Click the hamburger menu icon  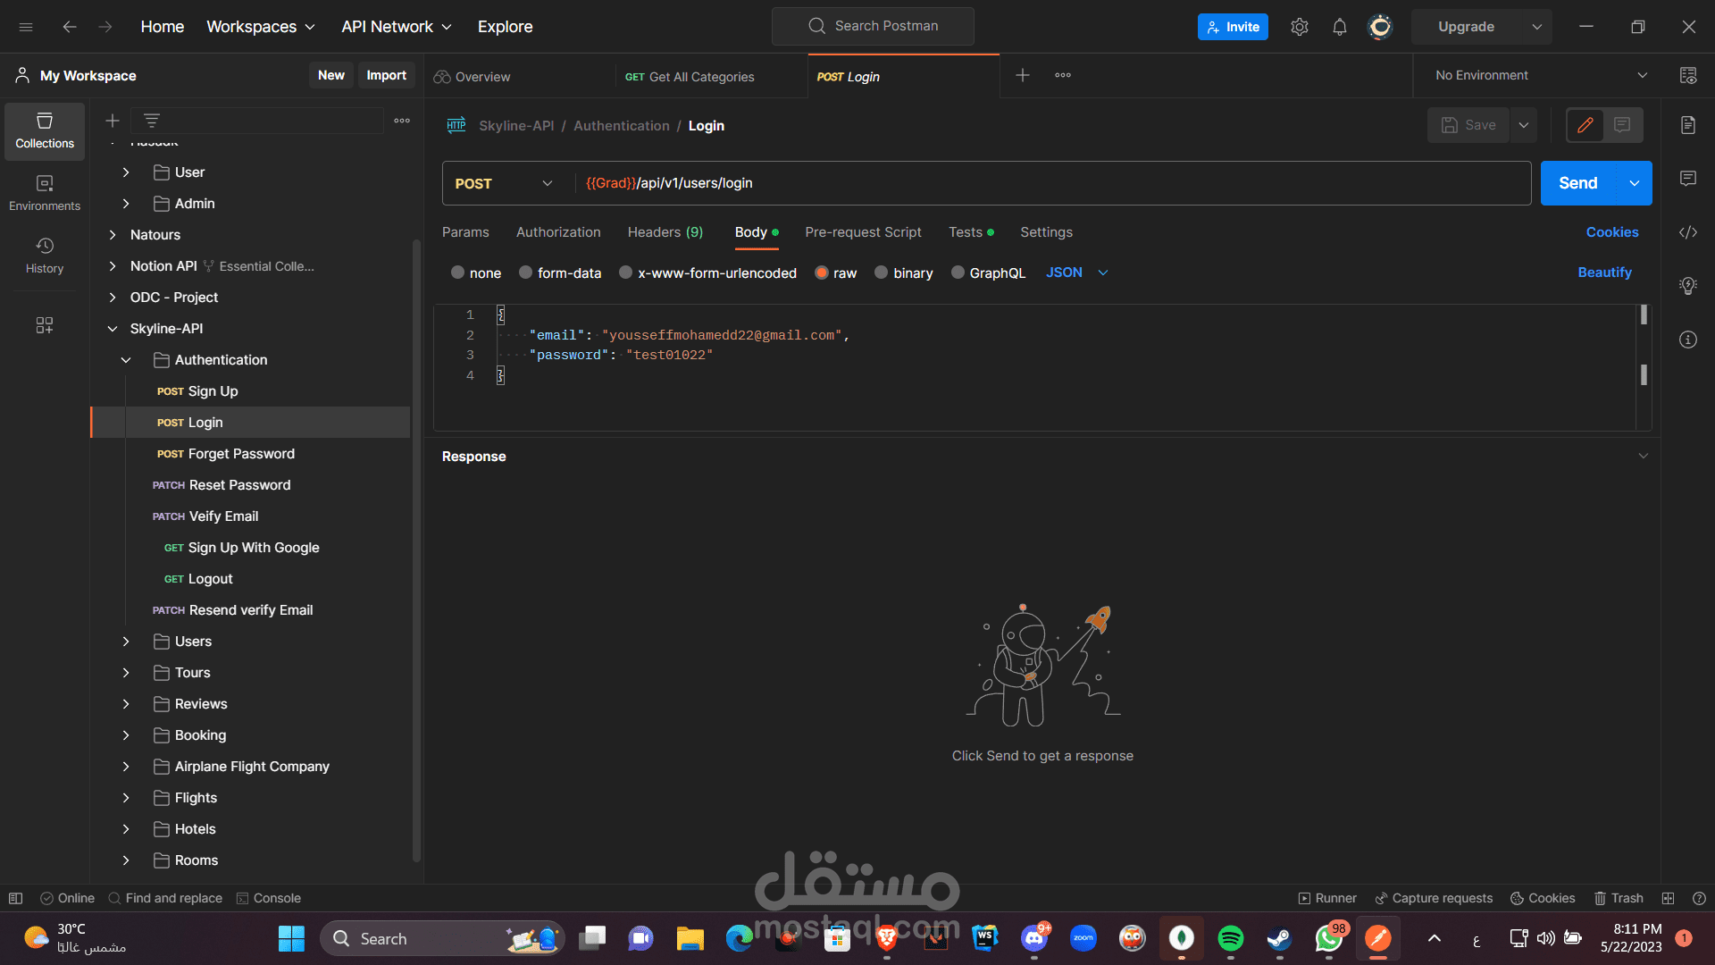[x=26, y=27]
